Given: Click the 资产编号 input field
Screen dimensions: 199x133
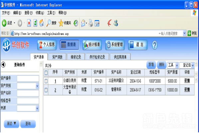Looking at the screenshot, I should pyautogui.click(x=28, y=79).
